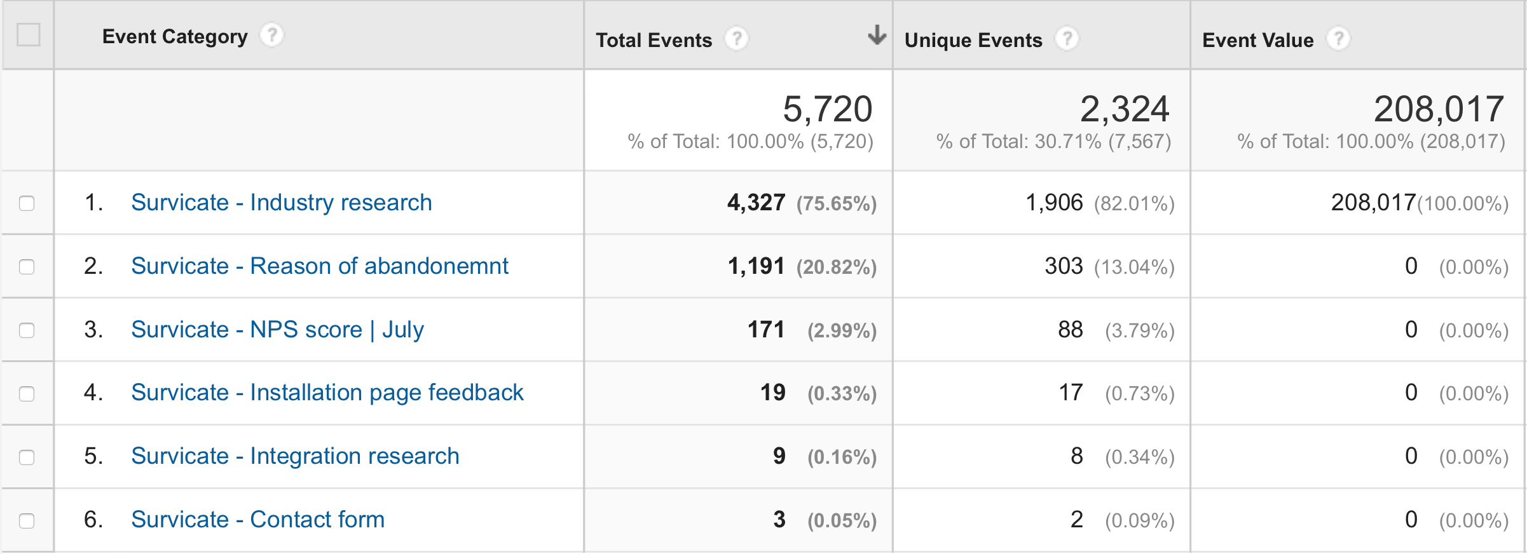The image size is (1527, 554).
Task: Check the box for Industry research row
Action: point(27,203)
